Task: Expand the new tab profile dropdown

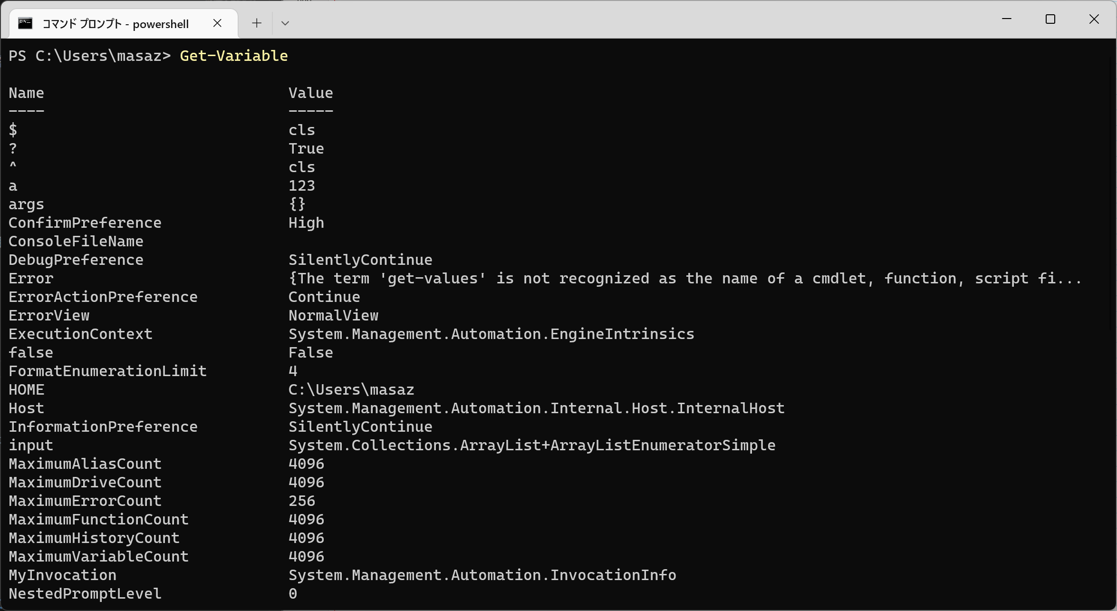Action: click(285, 23)
